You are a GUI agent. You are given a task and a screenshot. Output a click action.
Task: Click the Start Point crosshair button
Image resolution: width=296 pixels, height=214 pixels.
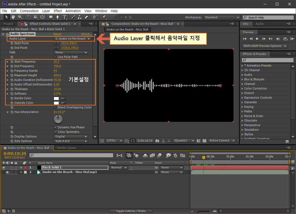[x=56, y=43]
